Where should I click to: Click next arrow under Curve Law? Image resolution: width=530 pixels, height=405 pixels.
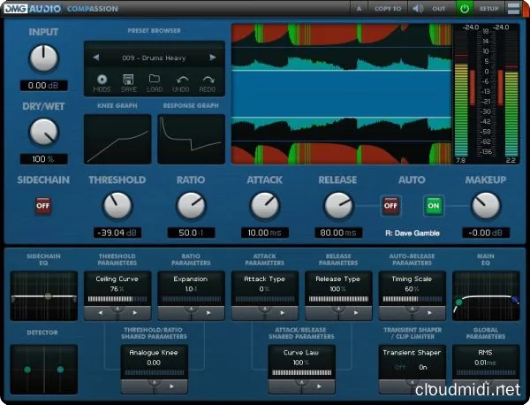[319, 386]
